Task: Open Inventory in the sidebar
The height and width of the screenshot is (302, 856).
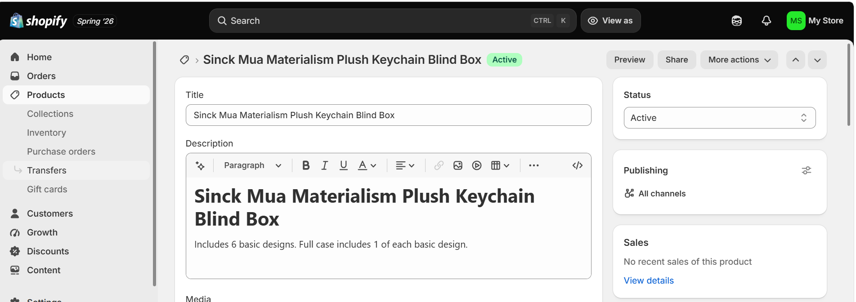Action: click(x=46, y=133)
